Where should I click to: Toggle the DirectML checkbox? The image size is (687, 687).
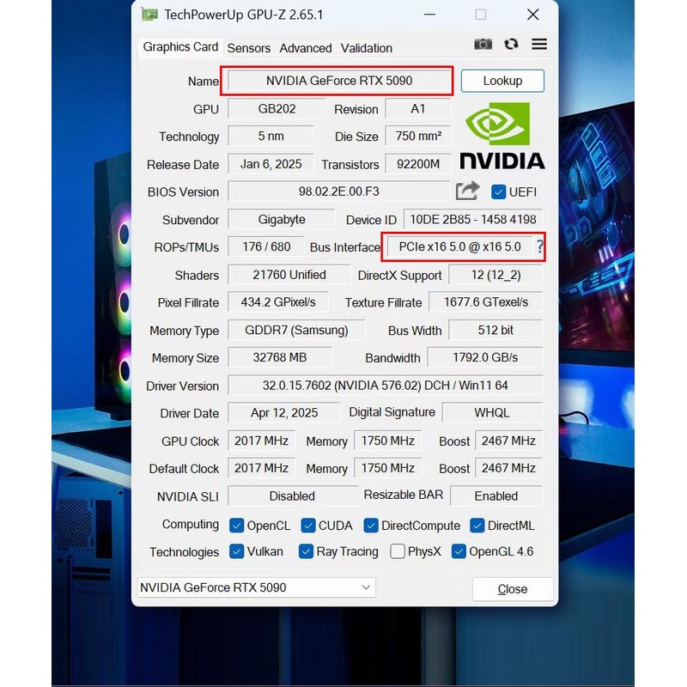[x=477, y=526]
